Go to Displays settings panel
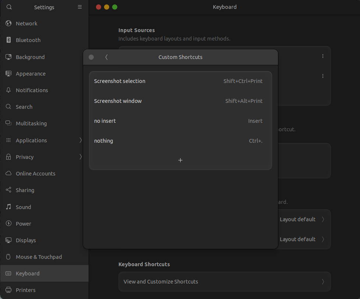This screenshot has width=360, height=299. point(26,240)
